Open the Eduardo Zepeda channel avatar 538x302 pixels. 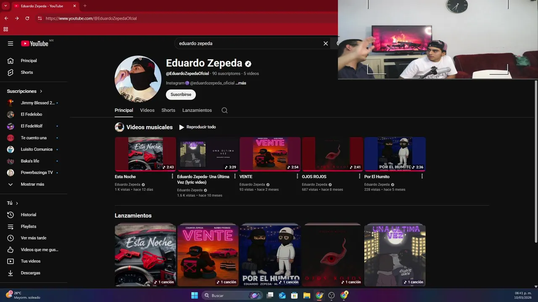138,79
